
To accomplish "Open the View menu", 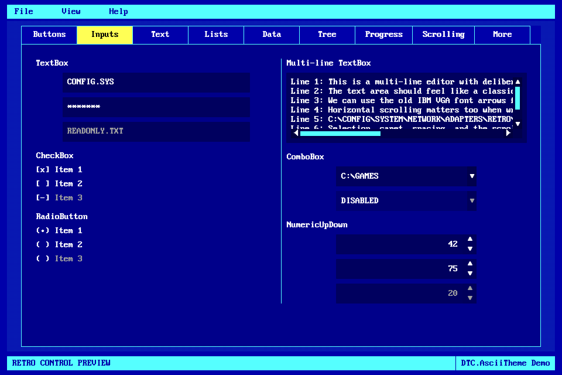I will click(71, 12).
